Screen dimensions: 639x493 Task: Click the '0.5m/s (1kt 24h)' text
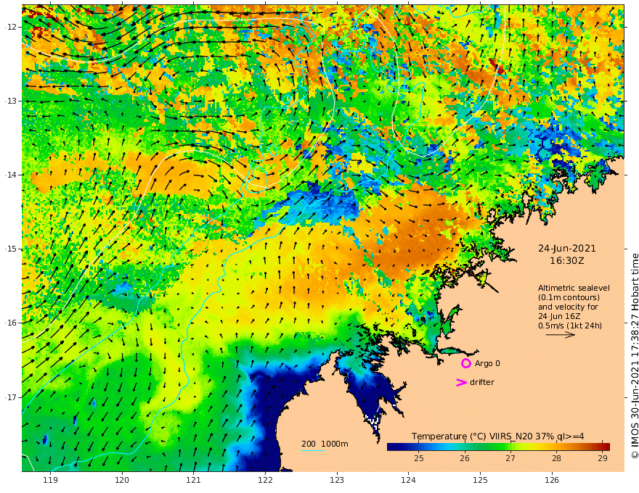570,326
